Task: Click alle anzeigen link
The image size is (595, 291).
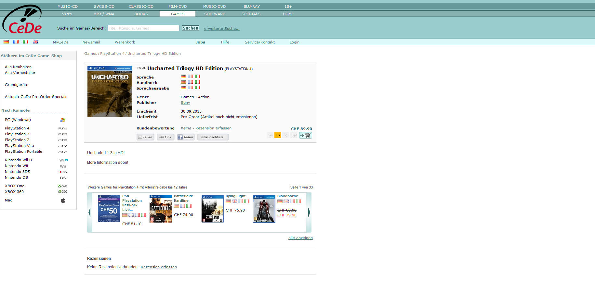Action: [300, 238]
